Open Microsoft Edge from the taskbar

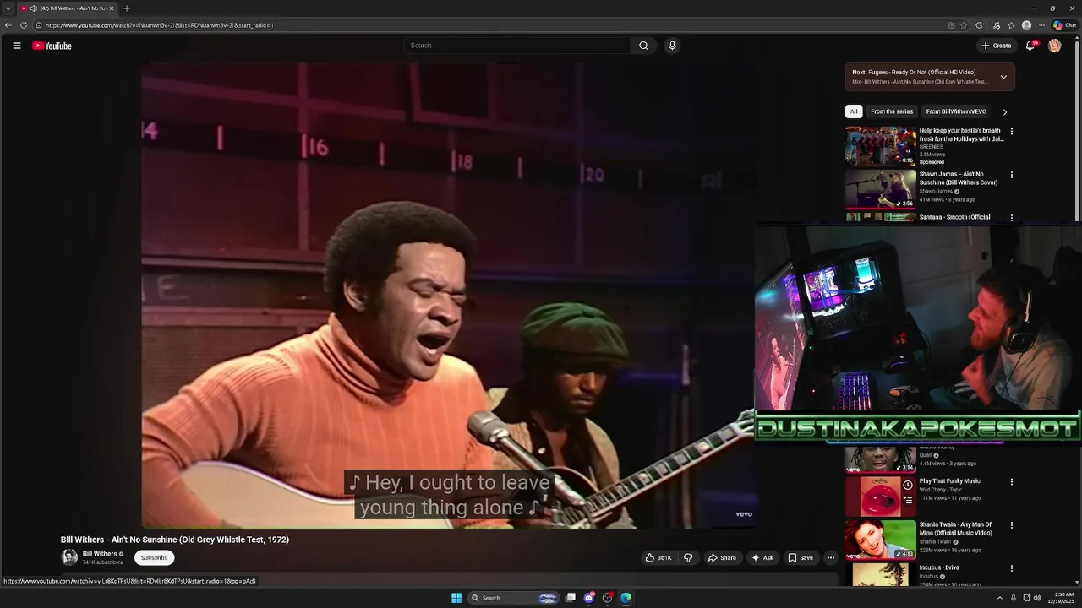pyautogui.click(x=626, y=598)
